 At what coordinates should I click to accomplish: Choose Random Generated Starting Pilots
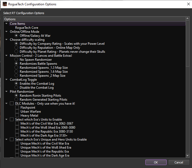(x=16, y=99)
